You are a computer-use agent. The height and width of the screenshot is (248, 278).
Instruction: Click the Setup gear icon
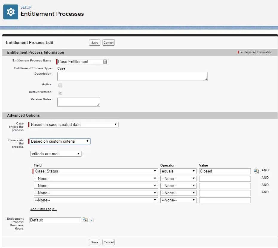pyautogui.click(x=11, y=12)
